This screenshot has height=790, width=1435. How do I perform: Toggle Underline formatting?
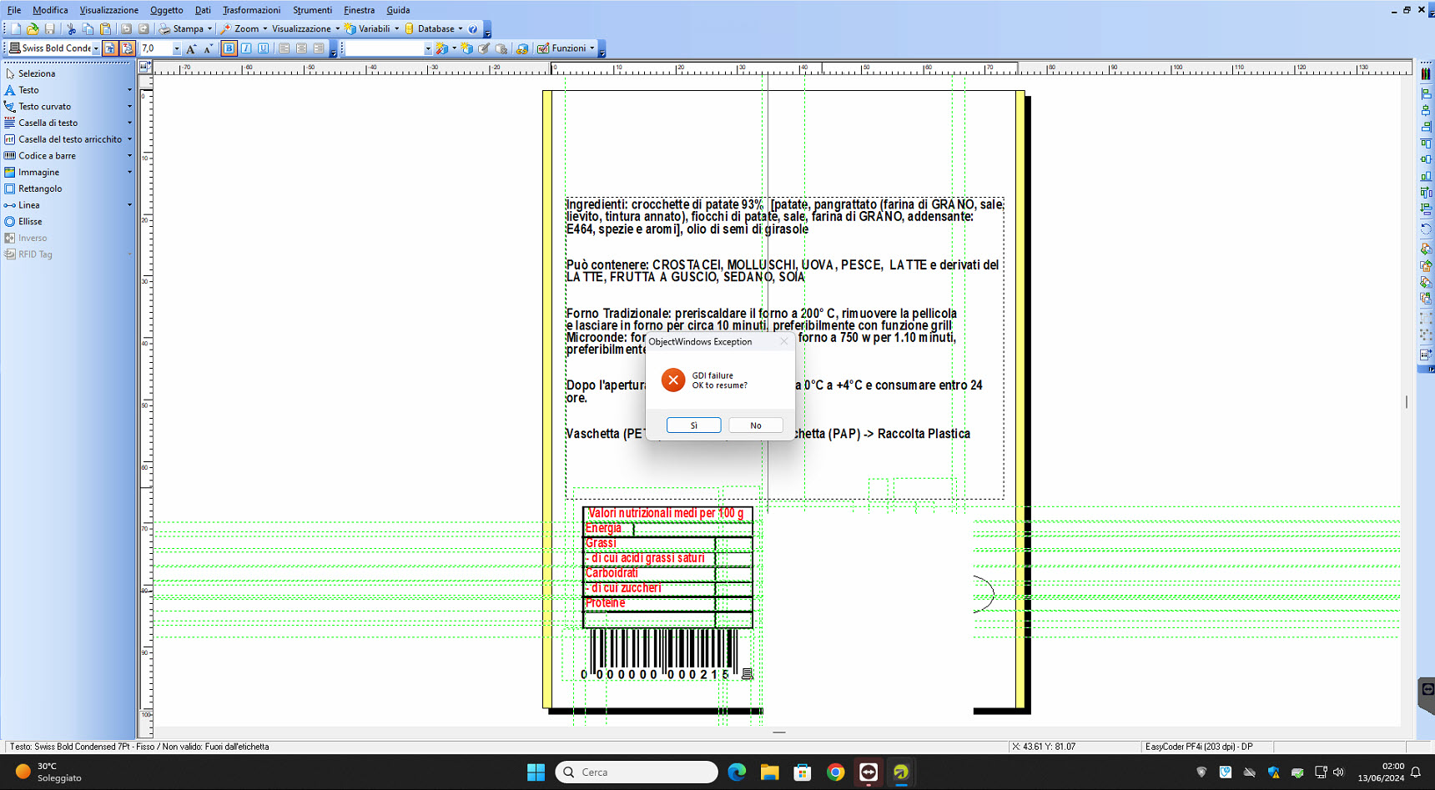[x=263, y=48]
